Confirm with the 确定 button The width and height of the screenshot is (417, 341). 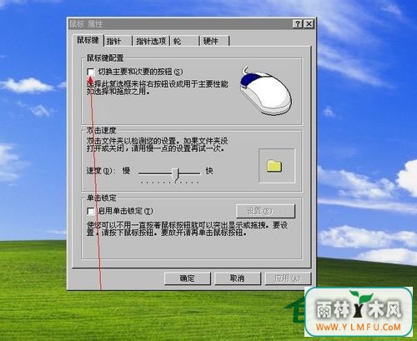188,278
